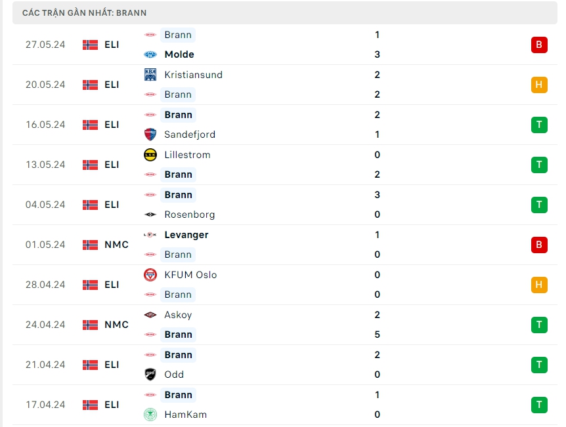Click the Rosenborg club crest icon
The width and height of the screenshot is (566, 427).
coord(150,214)
